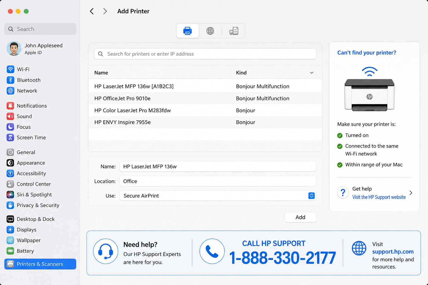This screenshot has height=285, width=428.
Task: Click the John Appleseed avatar
Action: click(14, 49)
